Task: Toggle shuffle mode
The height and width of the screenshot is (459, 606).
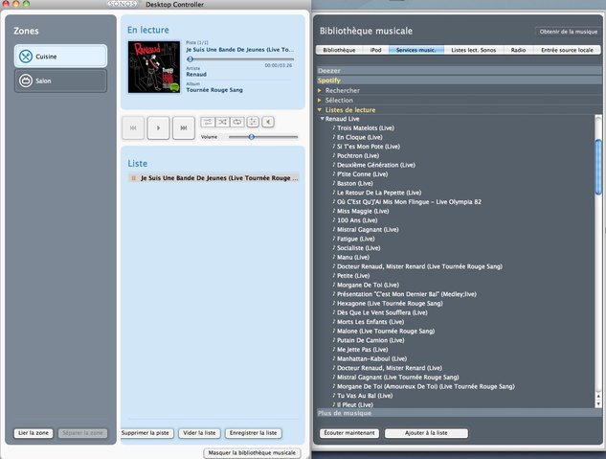Action: tap(222, 122)
